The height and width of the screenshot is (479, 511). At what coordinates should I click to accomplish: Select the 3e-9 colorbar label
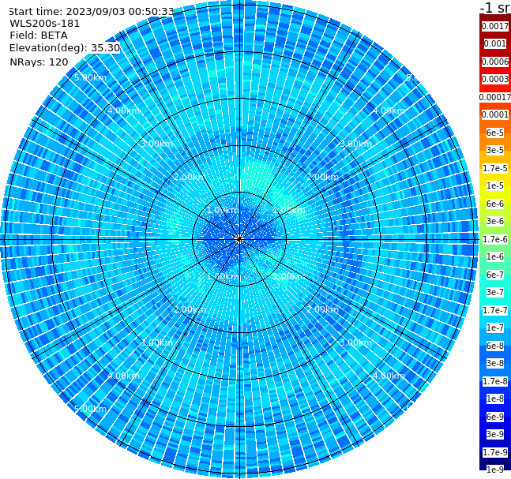click(x=495, y=434)
